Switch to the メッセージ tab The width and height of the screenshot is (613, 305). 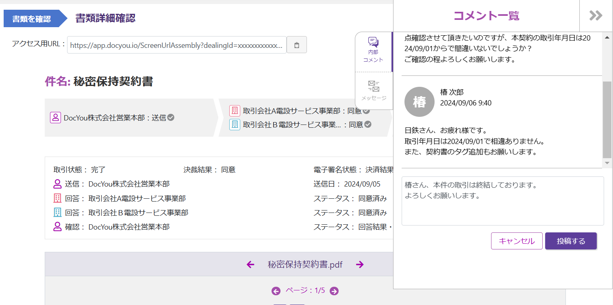coord(373,90)
